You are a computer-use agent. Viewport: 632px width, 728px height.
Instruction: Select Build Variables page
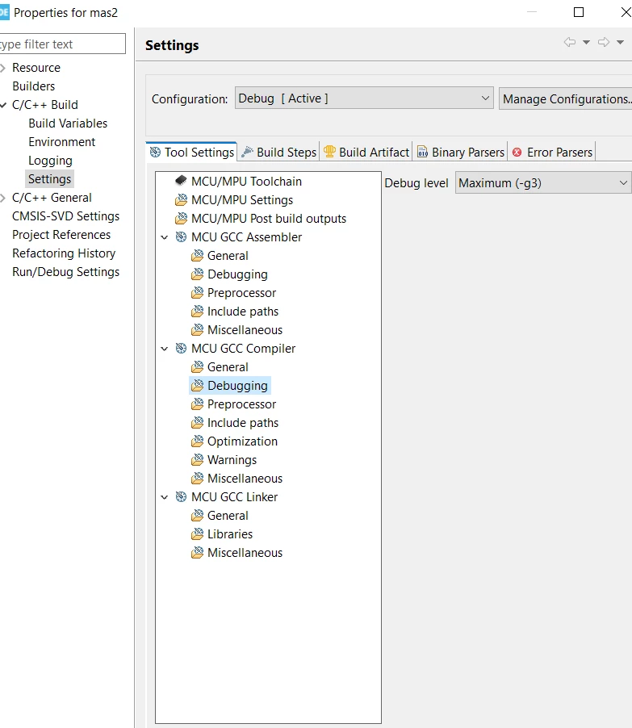tap(68, 123)
